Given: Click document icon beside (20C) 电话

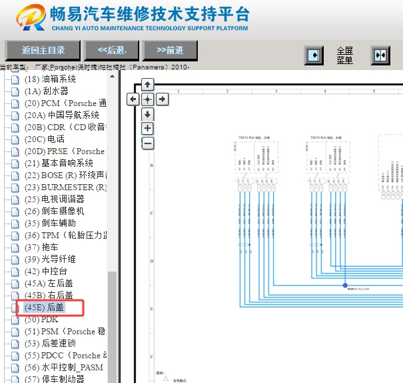Looking at the screenshot, I should (x=15, y=139).
